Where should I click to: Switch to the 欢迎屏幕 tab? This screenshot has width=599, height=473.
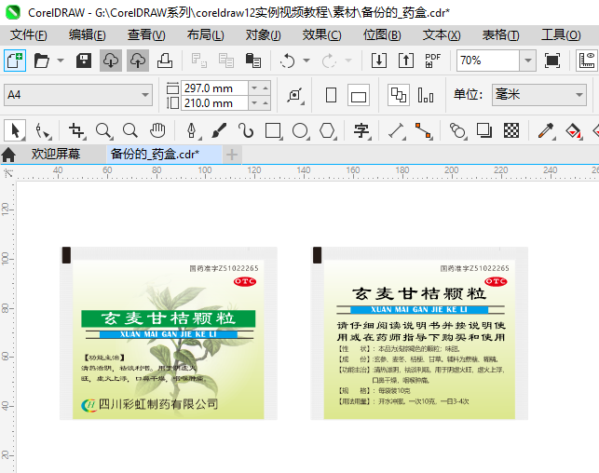click(55, 154)
